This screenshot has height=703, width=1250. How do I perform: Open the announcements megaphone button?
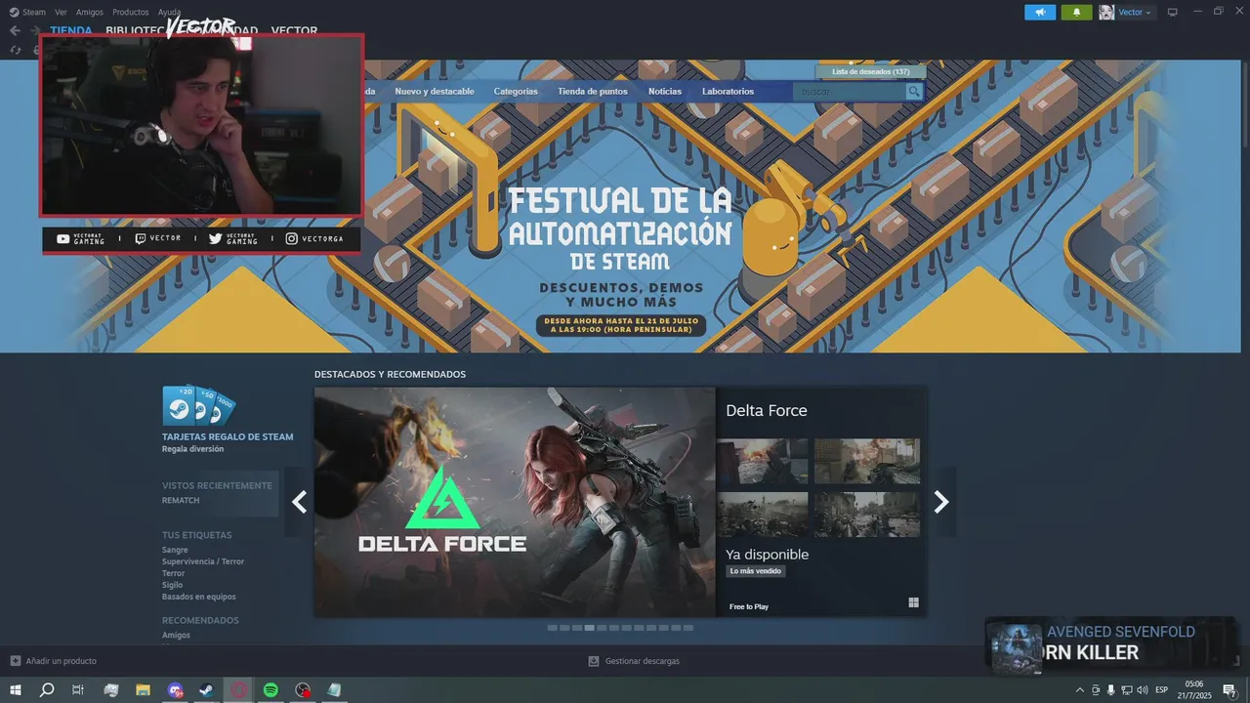[x=1040, y=12]
